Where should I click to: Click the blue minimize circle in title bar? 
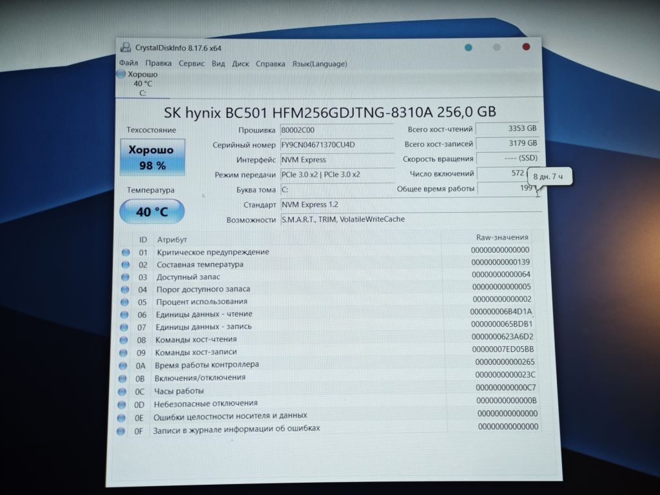click(x=468, y=47)
